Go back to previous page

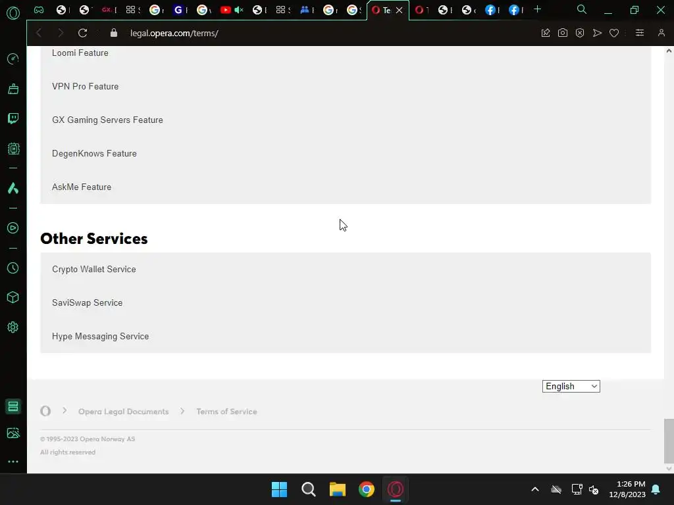[39, 33]
